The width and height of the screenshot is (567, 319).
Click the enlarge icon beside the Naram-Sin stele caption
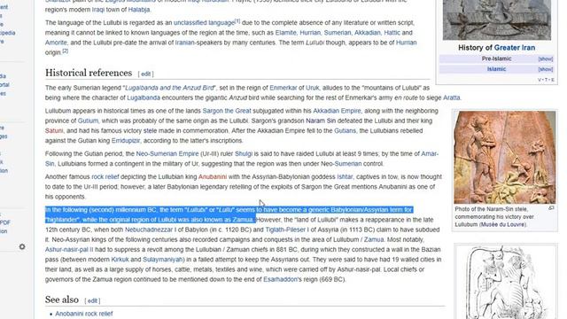click(551, 208)
